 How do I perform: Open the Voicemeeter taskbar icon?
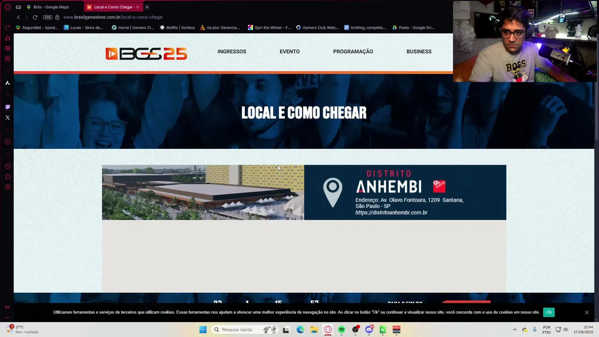coord(396,330)
